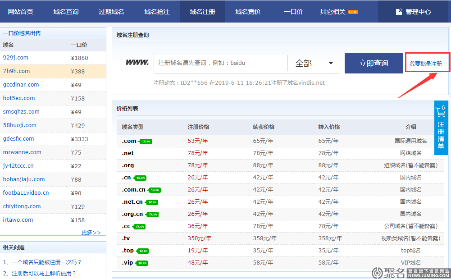Click the ¥1880 price for 929j.com
This screenshot has width=451, height=279.
point(79,58)
